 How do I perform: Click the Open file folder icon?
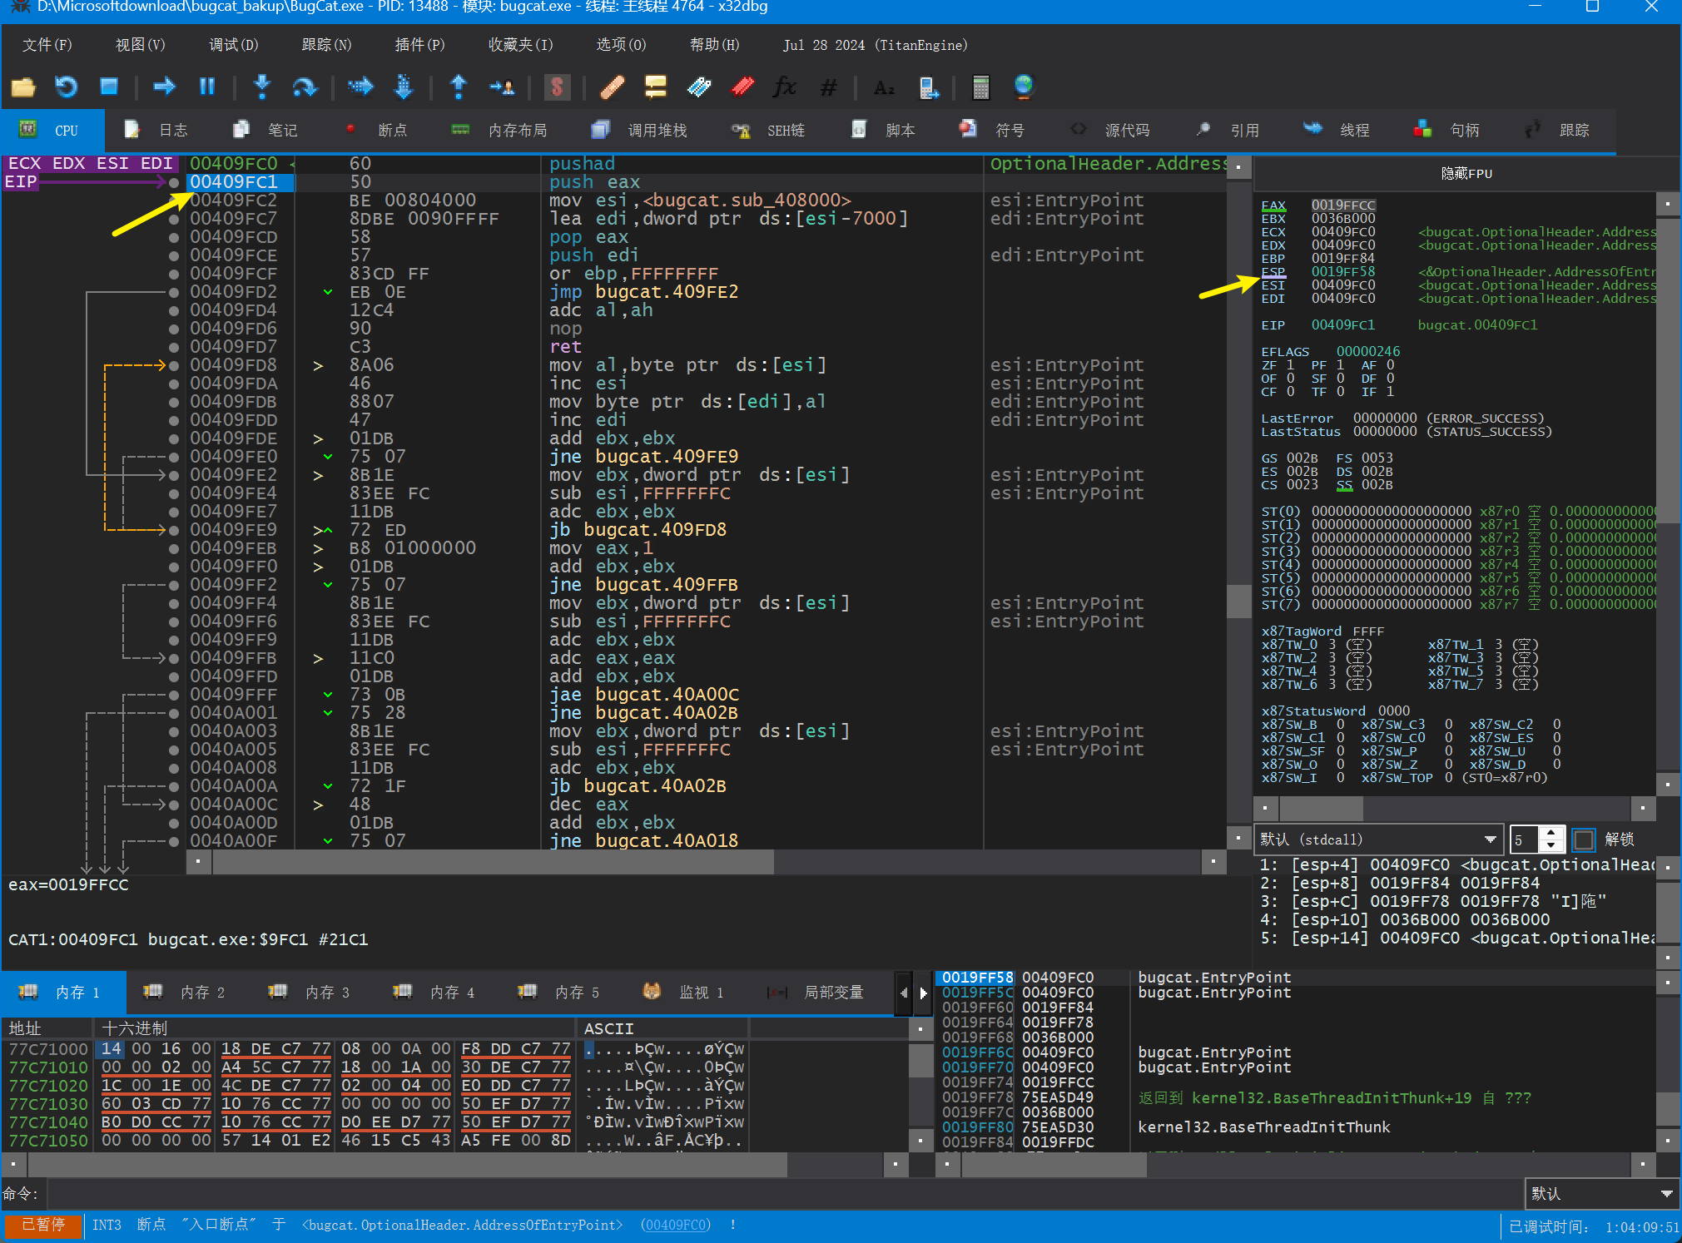coord(23,87)
